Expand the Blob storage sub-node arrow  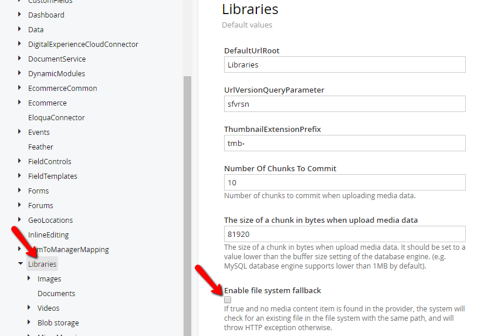(29, 322)
